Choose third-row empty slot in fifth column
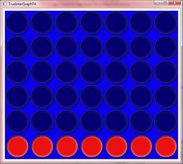Image resolution: width=183 pixels, height=164 pixels. (117, 72)
